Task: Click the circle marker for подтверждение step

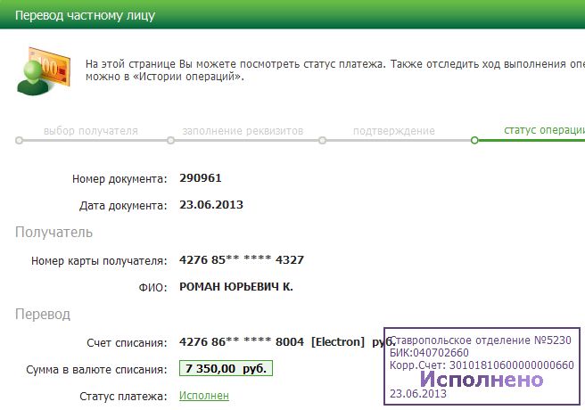Action: [x=322, y=140]
